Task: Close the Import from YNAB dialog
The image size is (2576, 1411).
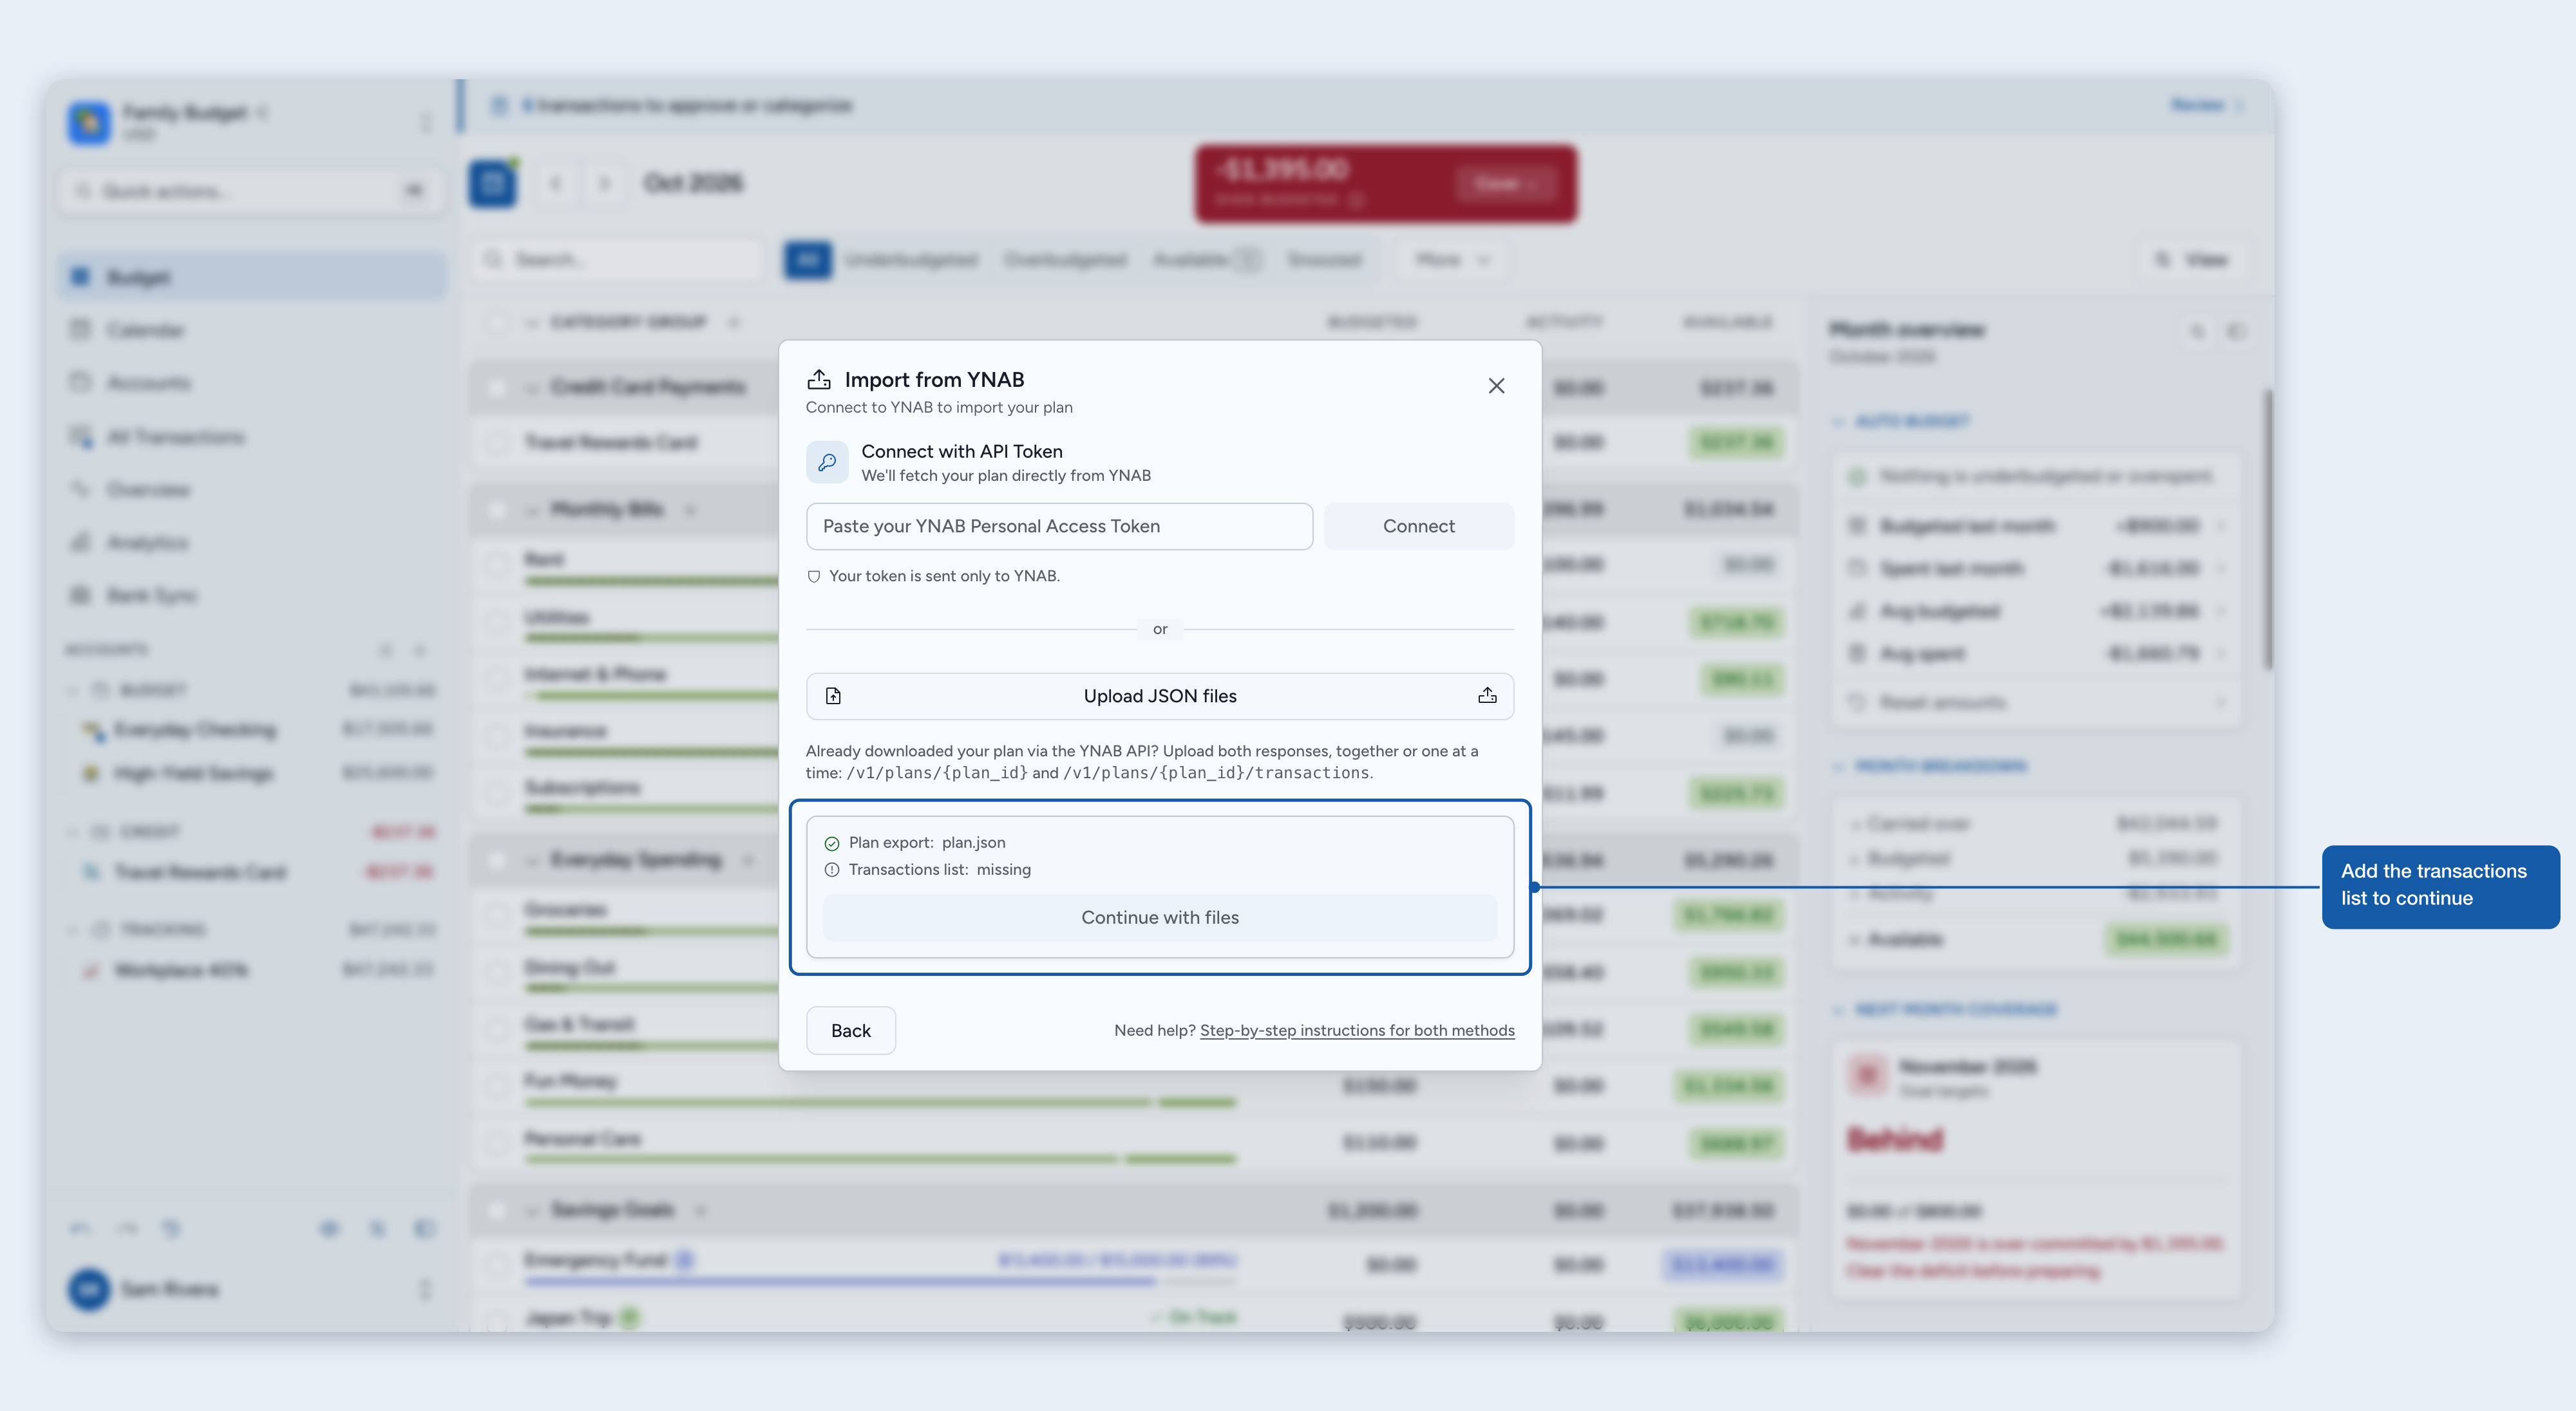Action: tap(1496, 386)
